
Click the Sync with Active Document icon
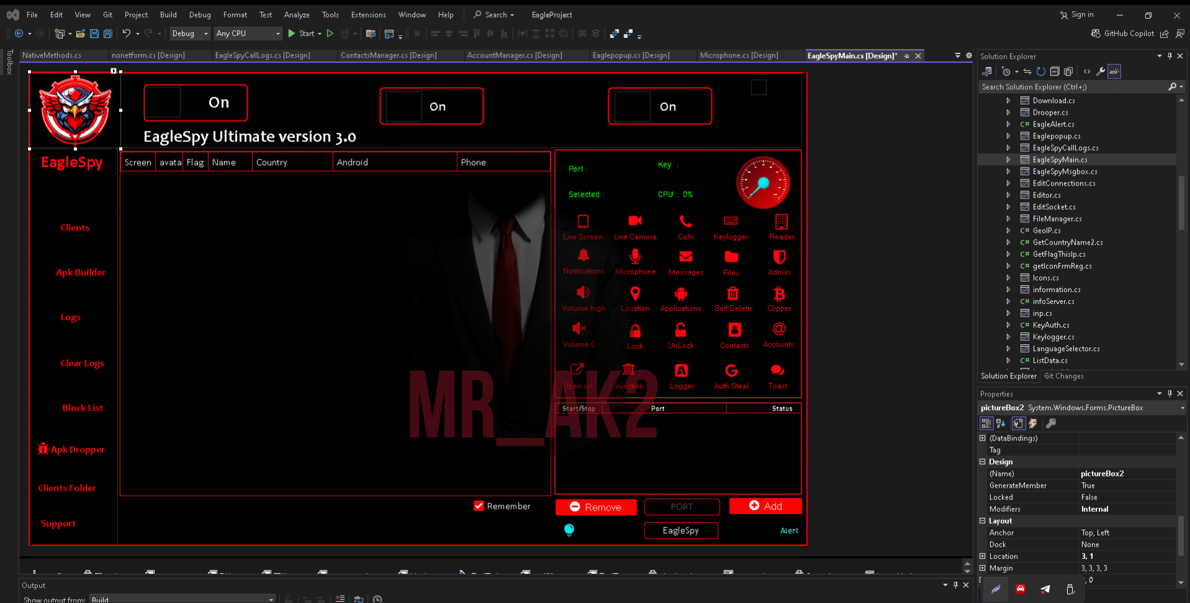pyautogui.click(x=1027, y=71)
